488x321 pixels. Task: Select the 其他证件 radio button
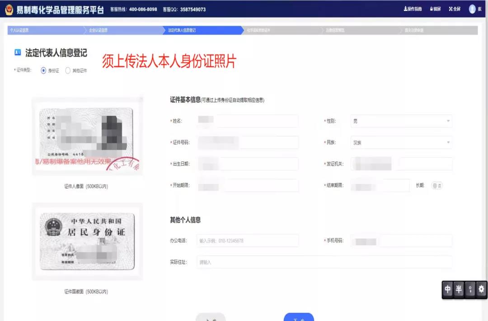tap(68, 70)
